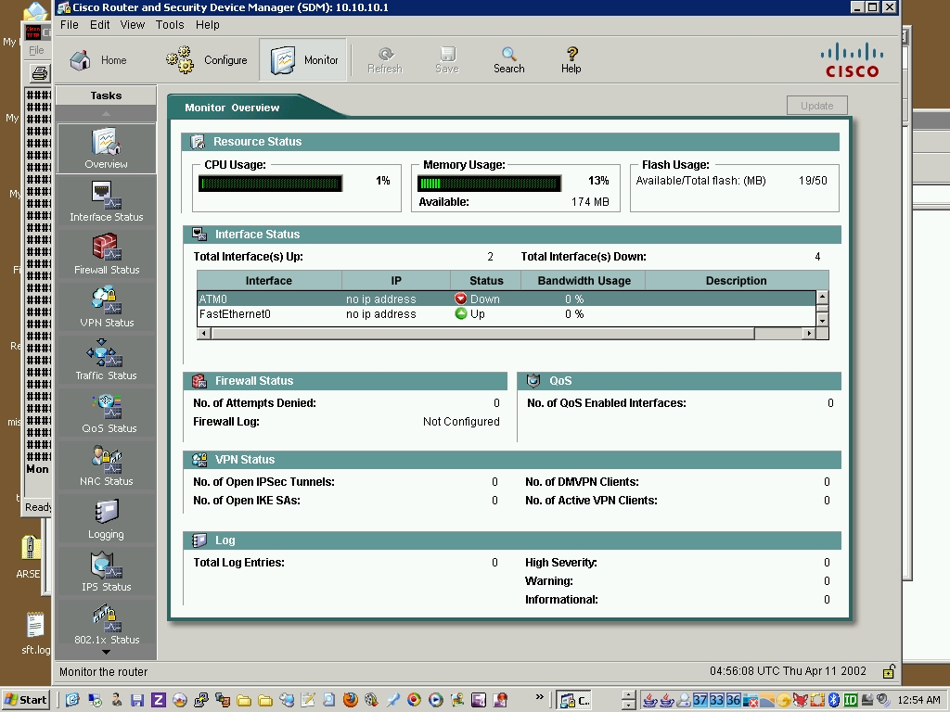Open the File menu
Screen dimensions: 950x712
[69, 25]
